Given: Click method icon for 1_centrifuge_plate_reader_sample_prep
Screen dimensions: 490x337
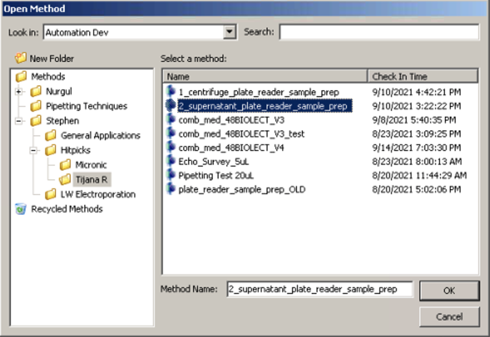Looking at the screenshot, I should click(171, 92).
